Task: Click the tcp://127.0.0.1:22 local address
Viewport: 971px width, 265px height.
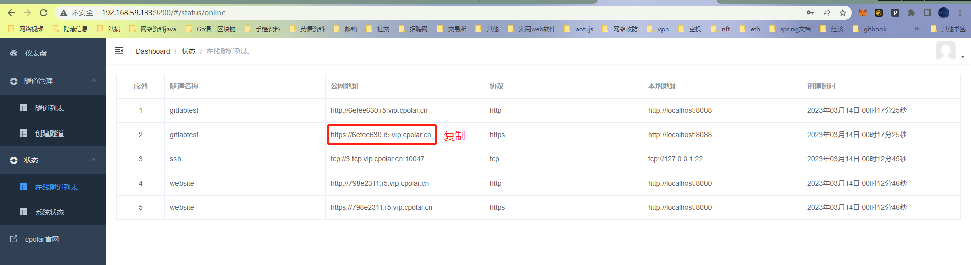Action: pyautogui.click(x=676, y=159)
